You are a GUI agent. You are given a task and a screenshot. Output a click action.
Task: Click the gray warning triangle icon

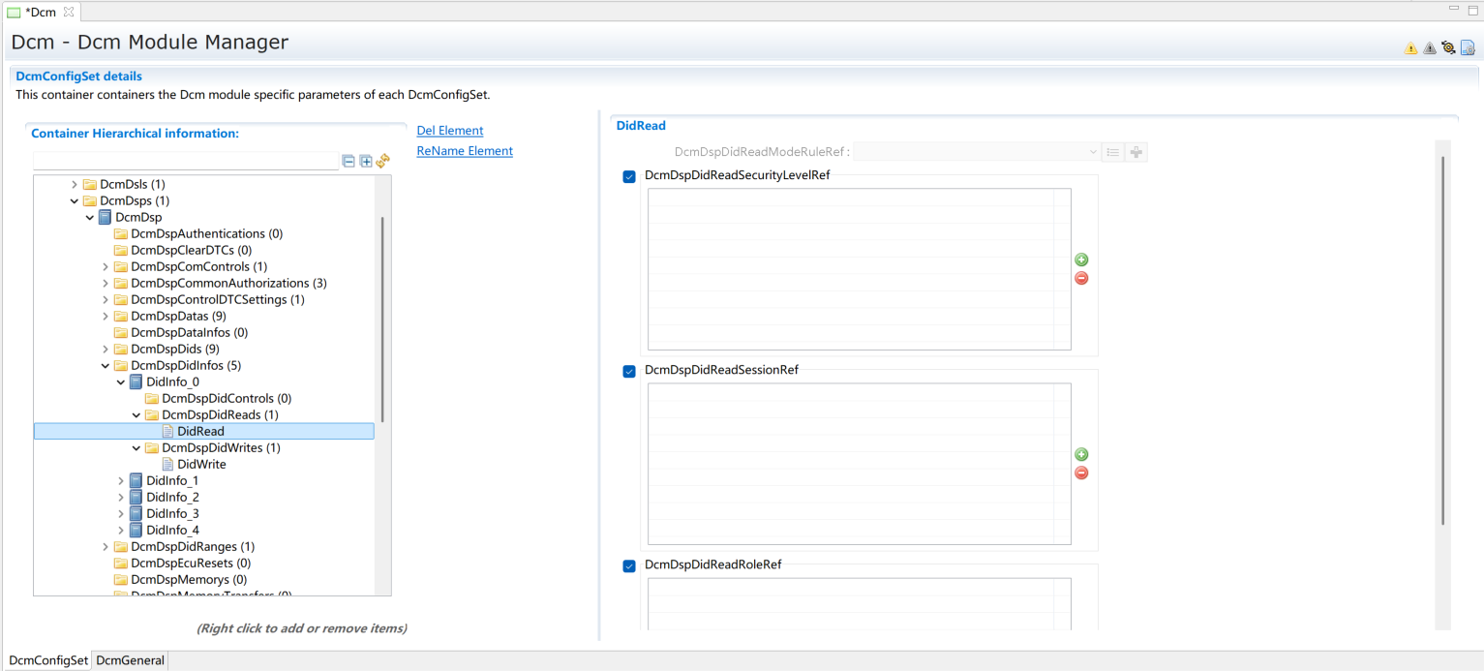click(x=1429, y=48)
